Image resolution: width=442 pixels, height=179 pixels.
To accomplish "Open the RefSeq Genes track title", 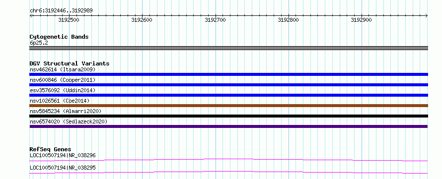I will pyautogui.click(x=51, y=149).
